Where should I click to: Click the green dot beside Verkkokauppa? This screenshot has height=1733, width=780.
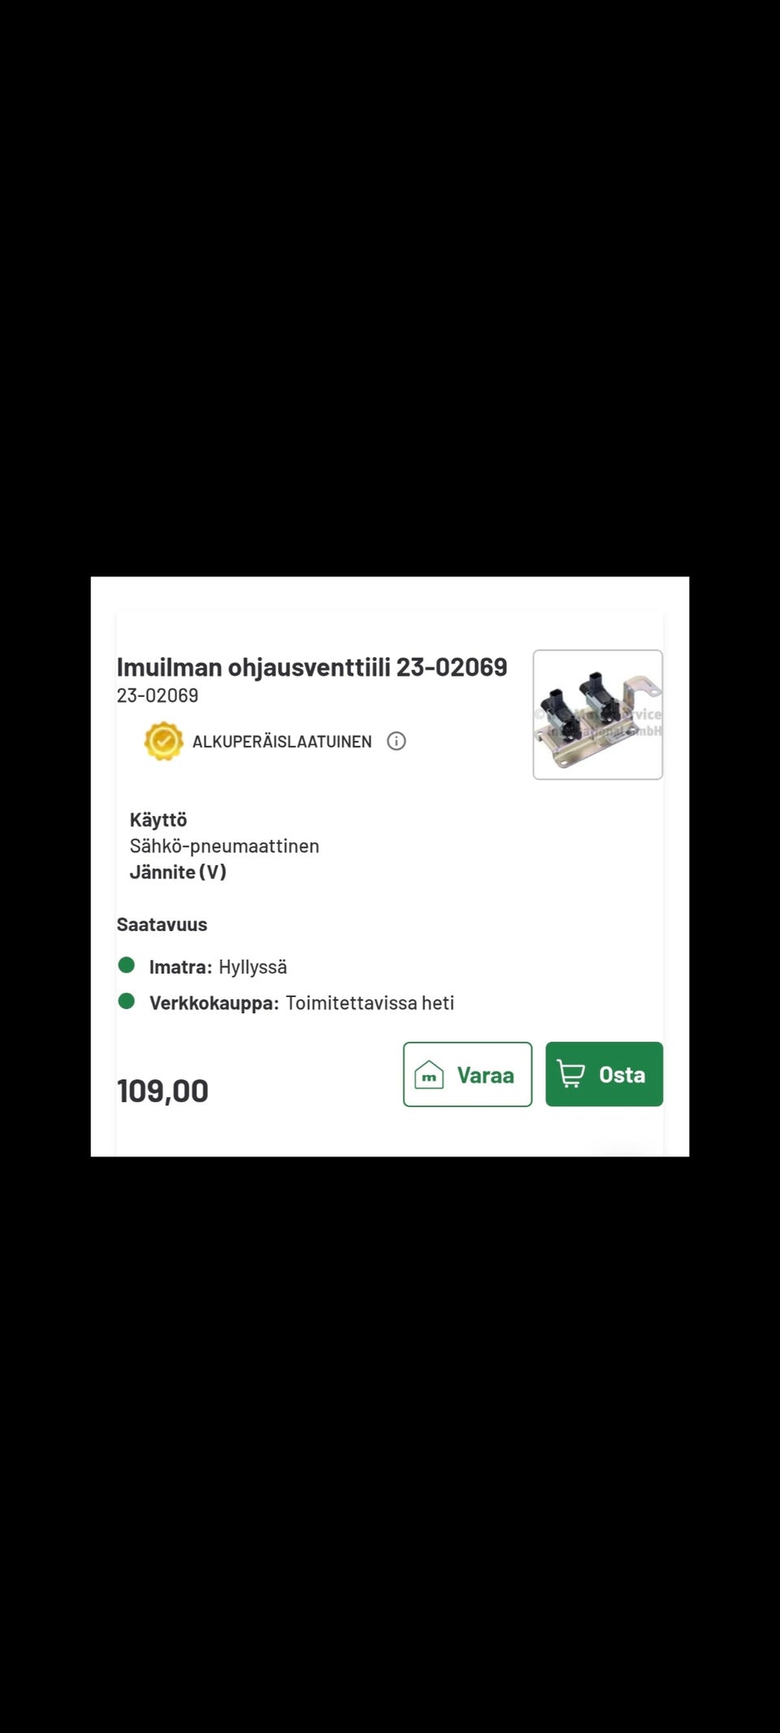(x=126, y=1001)
